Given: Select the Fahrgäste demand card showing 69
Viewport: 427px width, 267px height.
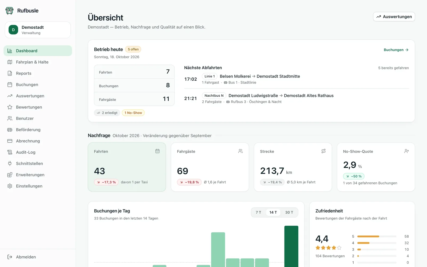Looking at the screenshot, I should click(210, 167).
